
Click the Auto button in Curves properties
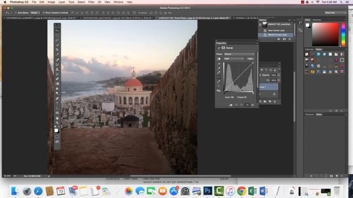point(250,59)
